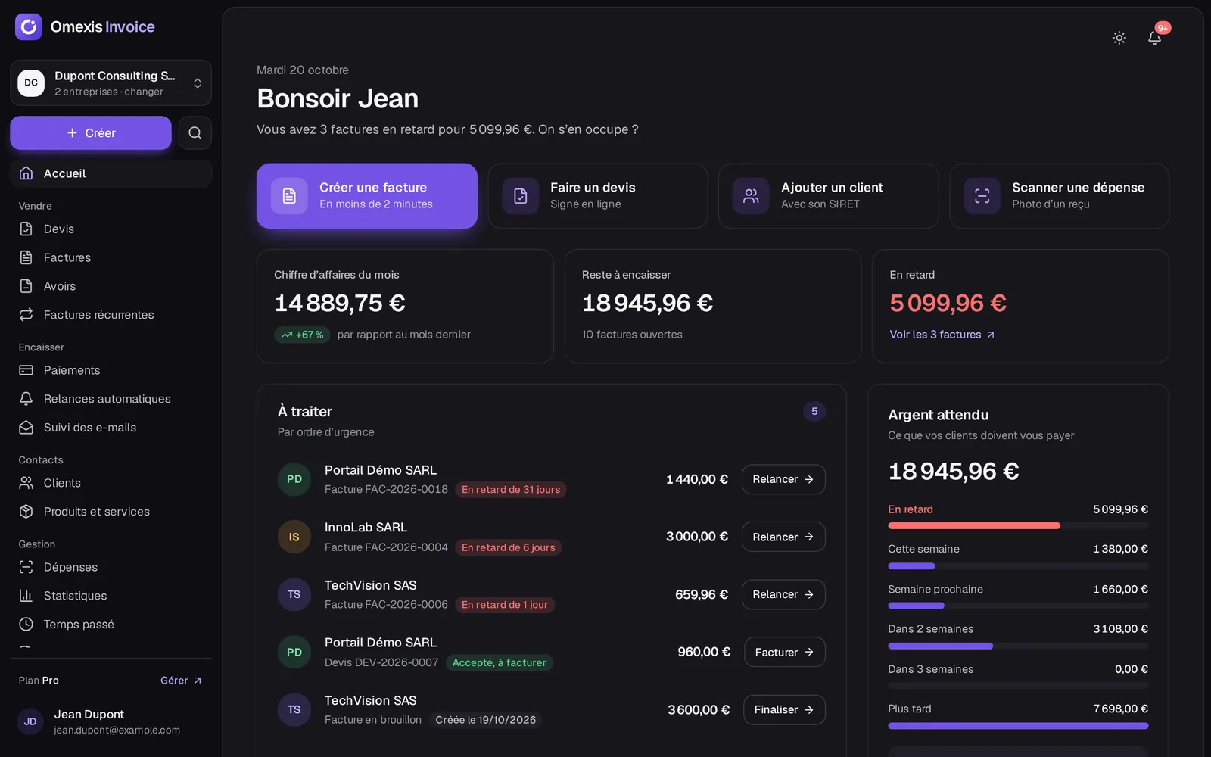Click the Relances automatiques bell icon
The image size is (1211, 757).
click(26, 399)
